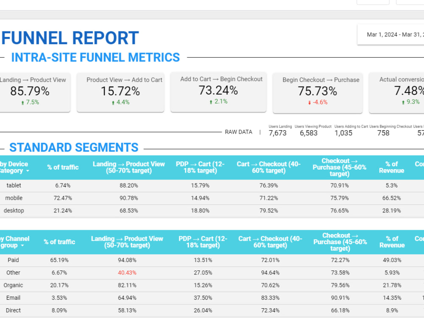Image resolution: width=424 pixels, height=318 pixels.
Task: Click the Device Category sort arrow
Action: 28,171
